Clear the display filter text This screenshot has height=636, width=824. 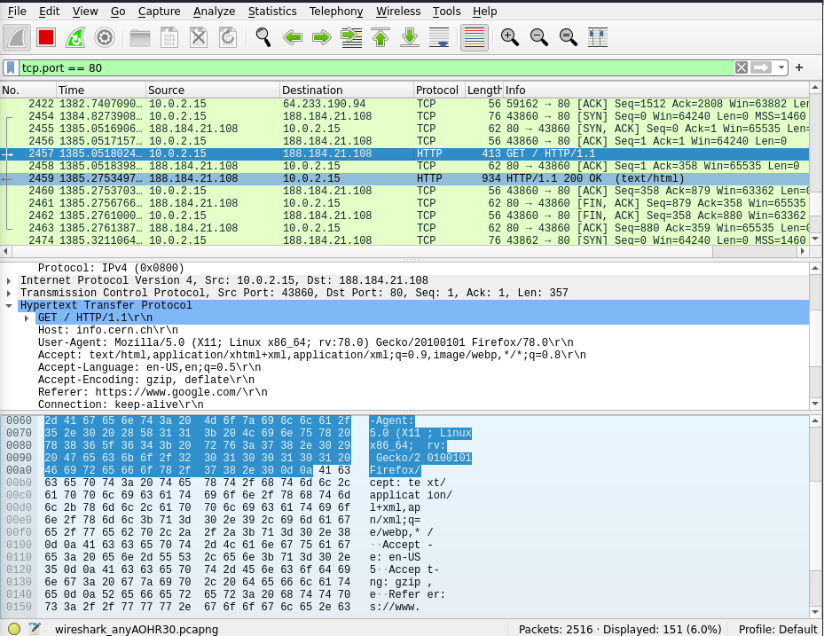742,67
